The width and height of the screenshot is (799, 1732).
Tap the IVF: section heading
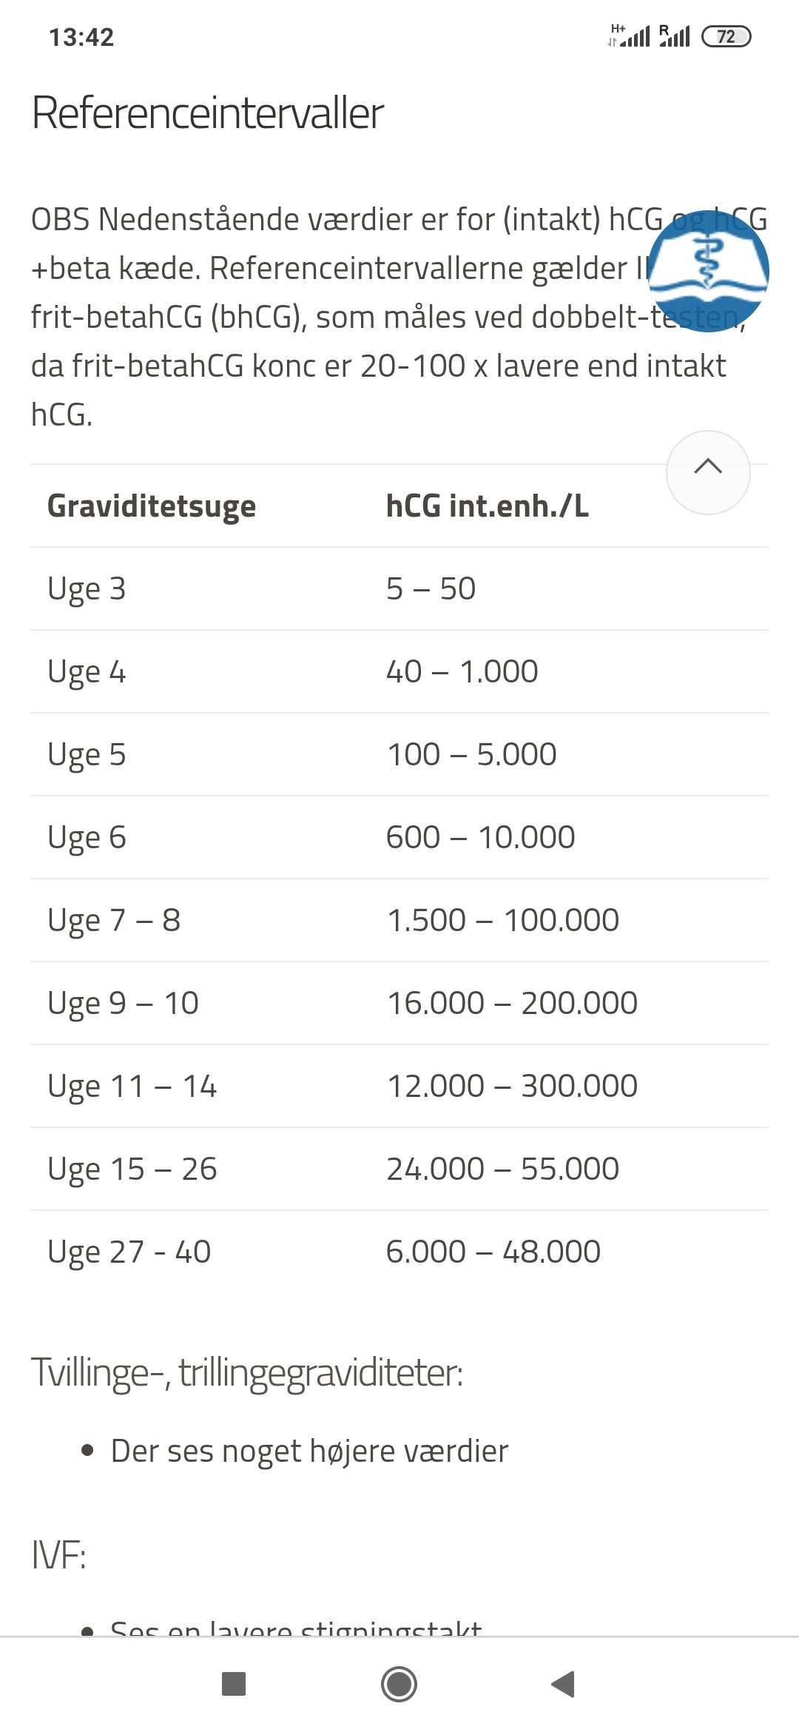click(x=59, y=1555)
